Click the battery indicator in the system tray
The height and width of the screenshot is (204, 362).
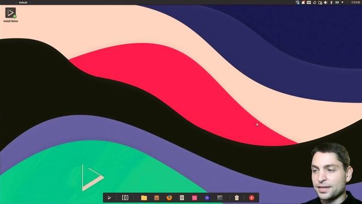[x=337, y=2]
